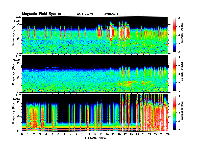Click inside the dH/dt spectrogram plot
The height and width of the screenshot is (154, 200).
[x=95, y=35]
